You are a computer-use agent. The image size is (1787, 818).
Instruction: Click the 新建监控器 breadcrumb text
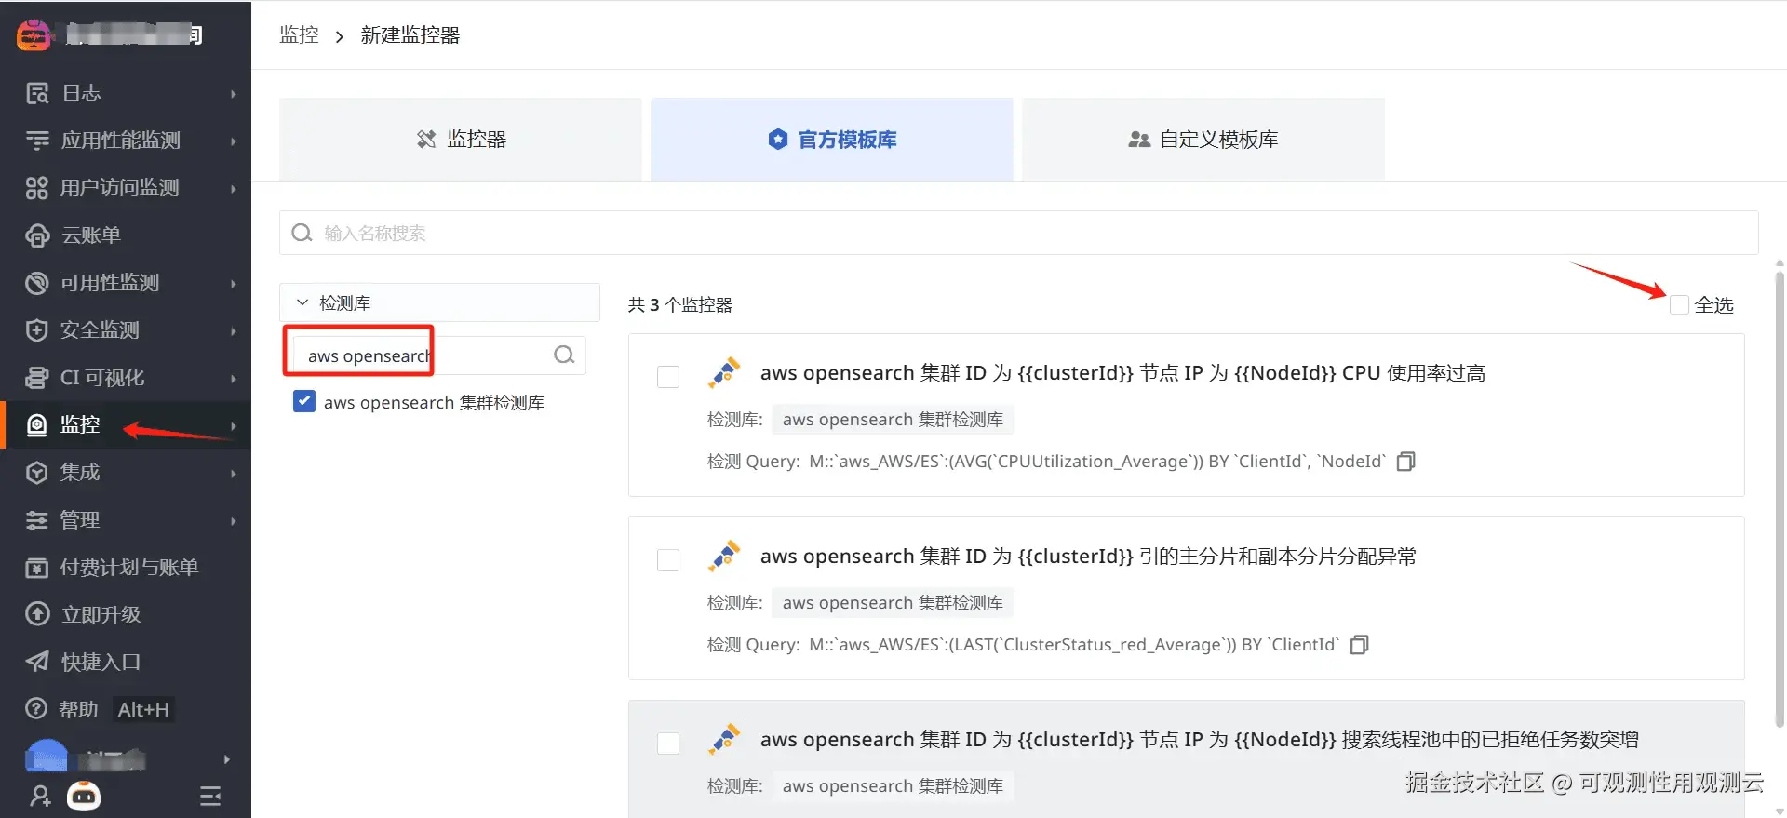coord(410,35)
